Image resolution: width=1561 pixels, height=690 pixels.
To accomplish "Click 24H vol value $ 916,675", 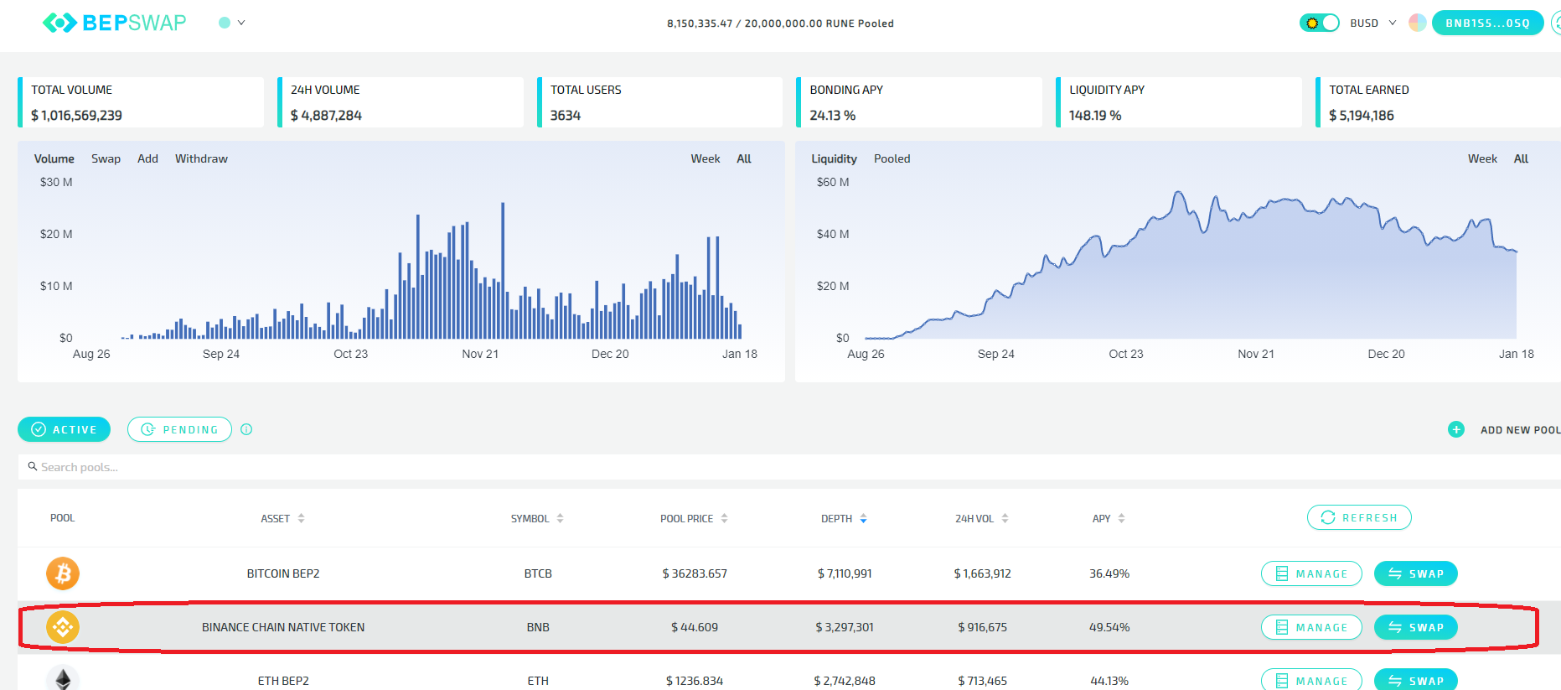I will [x=983, y=627].
